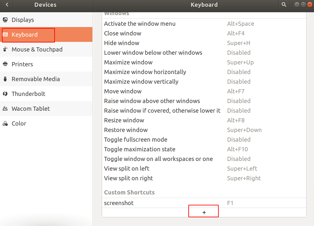Viewport: 314px width, 226px height.
Task: Click the Super+Right shortcut value
Action: point(244,178)
